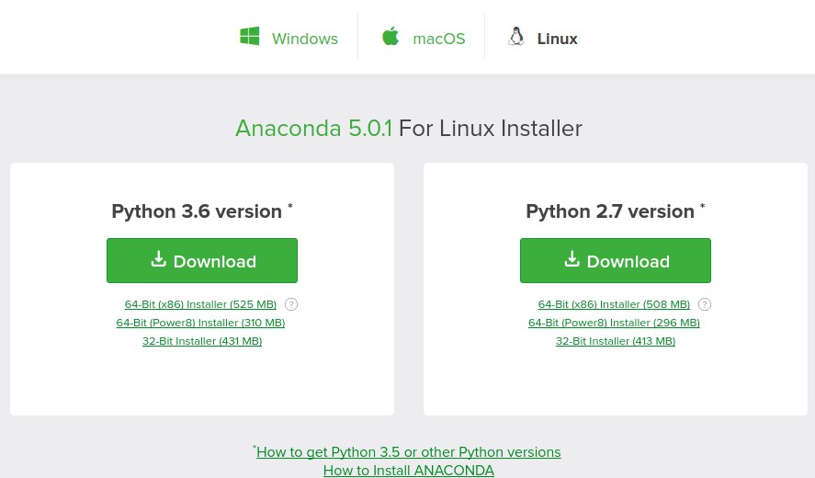The image size is (815, 478).
Task: Open 64-Bit (x86) Installer (508 MB) link
Action: 614,304
